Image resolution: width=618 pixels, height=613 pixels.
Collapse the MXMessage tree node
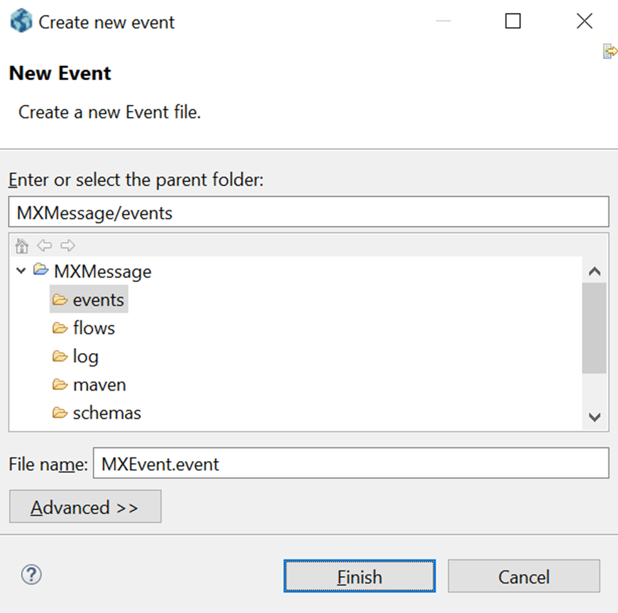pos(21,271)
